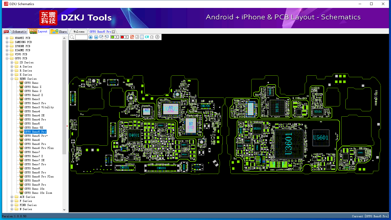
Task: Close the OPPO Reno5 Pro tab
Action: (x=114, y=32)
